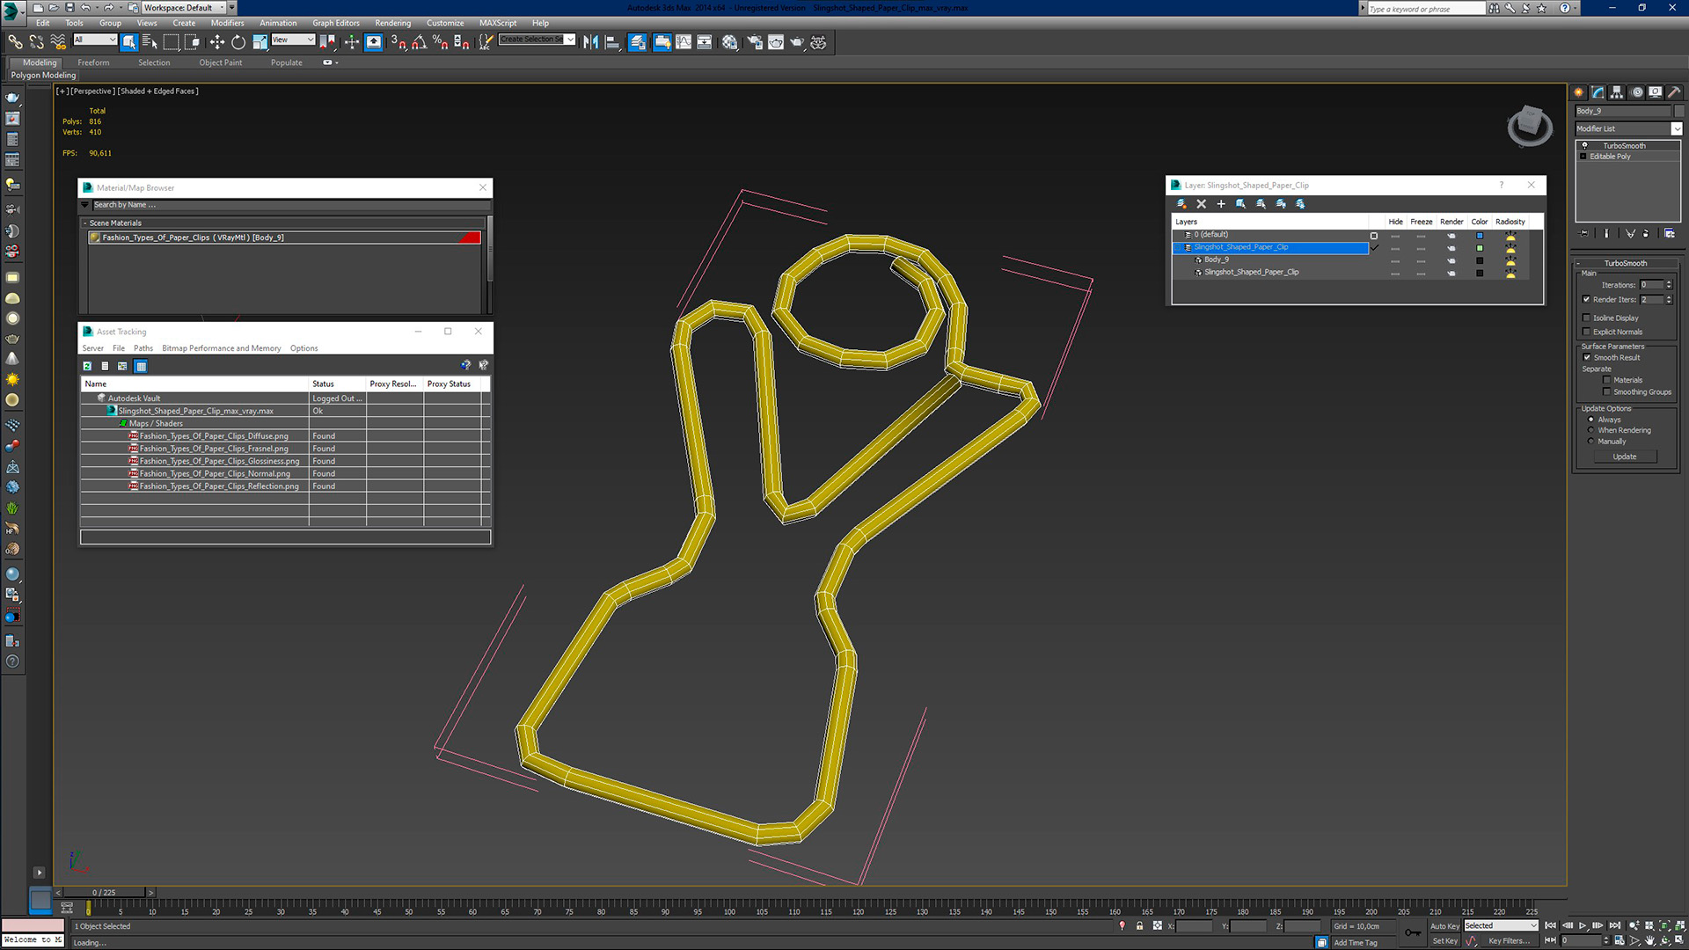Select the Manually update radio option
The width and height of the screenshot is (1689, 950).
click(1590, 441)
